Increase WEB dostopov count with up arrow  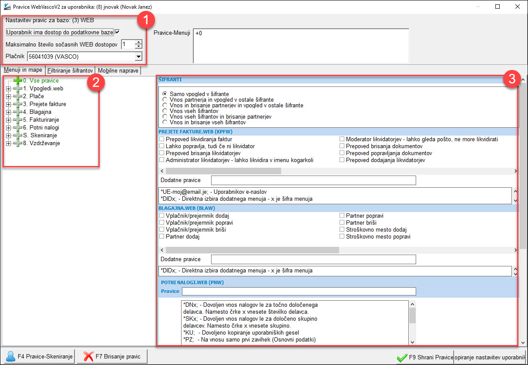139,42
